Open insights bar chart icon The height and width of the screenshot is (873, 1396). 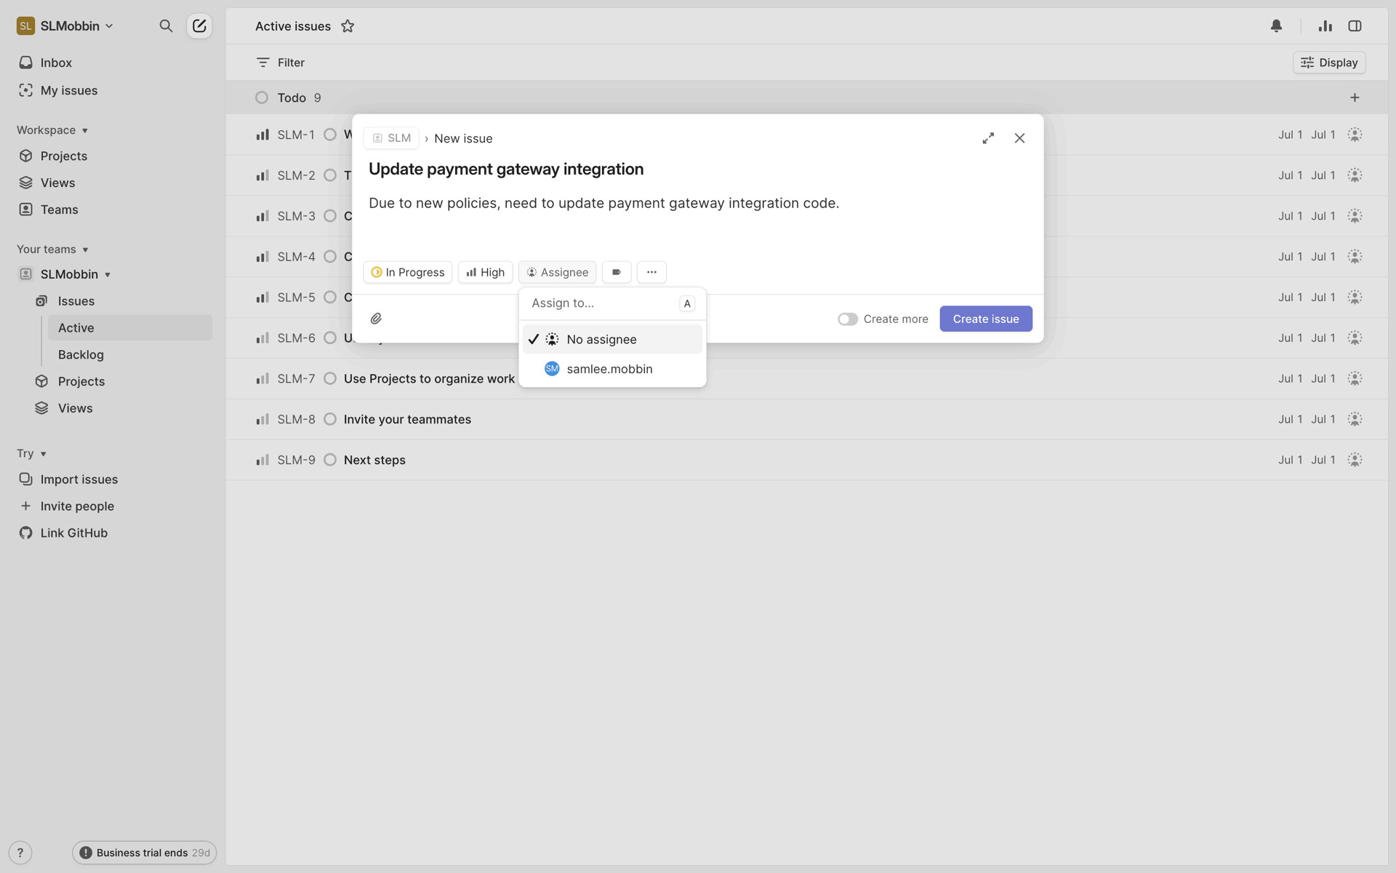coord(1325,26)
